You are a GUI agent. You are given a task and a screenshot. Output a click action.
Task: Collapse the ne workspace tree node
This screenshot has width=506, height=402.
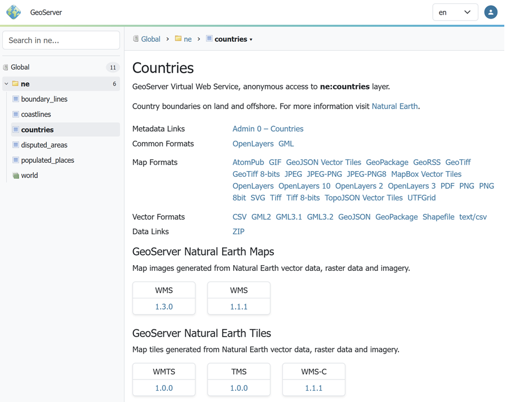point(7,84)
